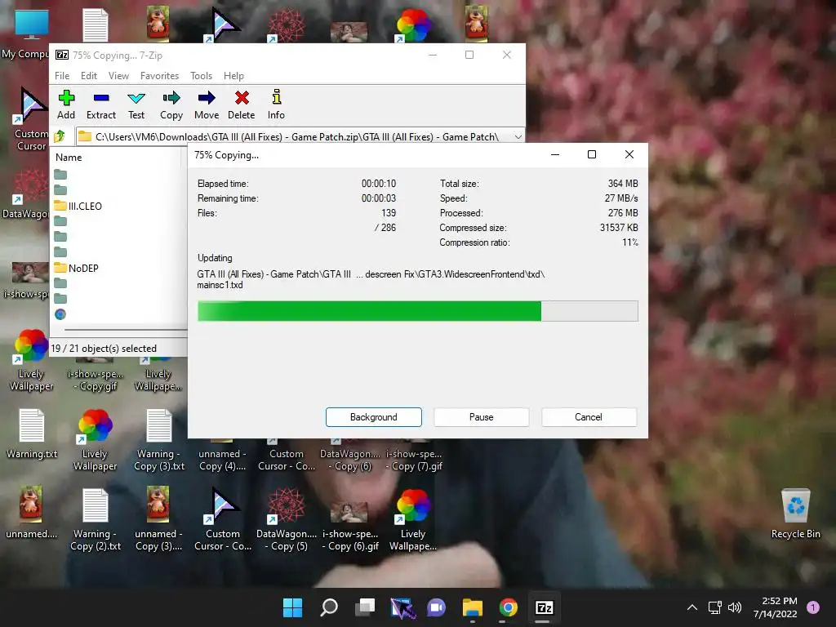Click the Add toolbar icon in 7-Zip
The image size is (836, 627).
point(66,104)
